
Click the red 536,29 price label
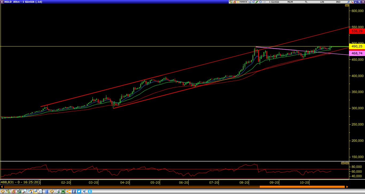coord(357,31)
